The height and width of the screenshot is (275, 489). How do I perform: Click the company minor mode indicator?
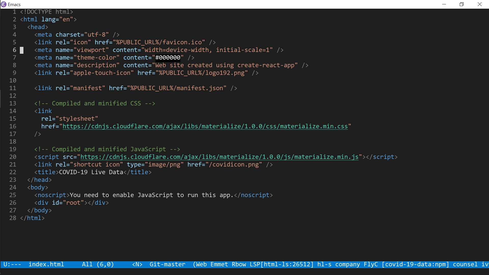(x=347, y=264)
